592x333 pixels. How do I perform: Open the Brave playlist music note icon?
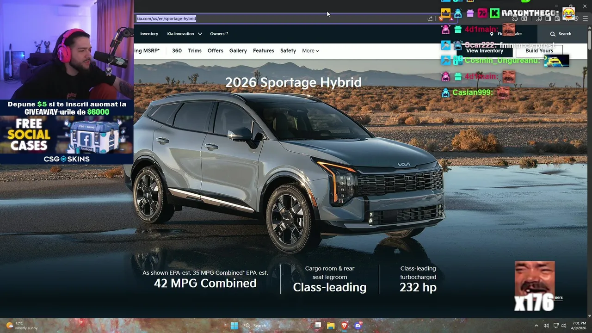point(539,18)
